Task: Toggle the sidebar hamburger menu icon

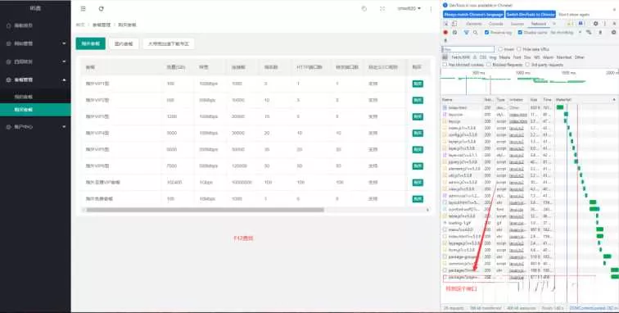Action: [x=83, y=9]
